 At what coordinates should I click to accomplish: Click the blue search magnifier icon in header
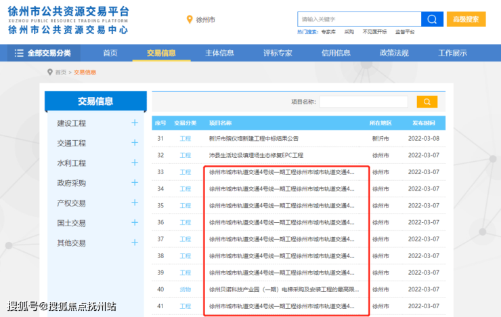pyautogui.click(x=431, y=19)
